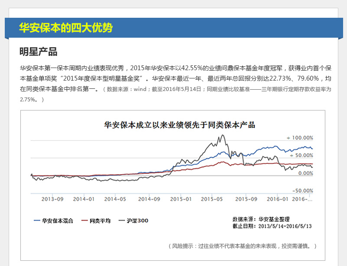Click the 42.55% figure in the paragraph
This screenshot has width=347, height=266.
pos(192,68)
